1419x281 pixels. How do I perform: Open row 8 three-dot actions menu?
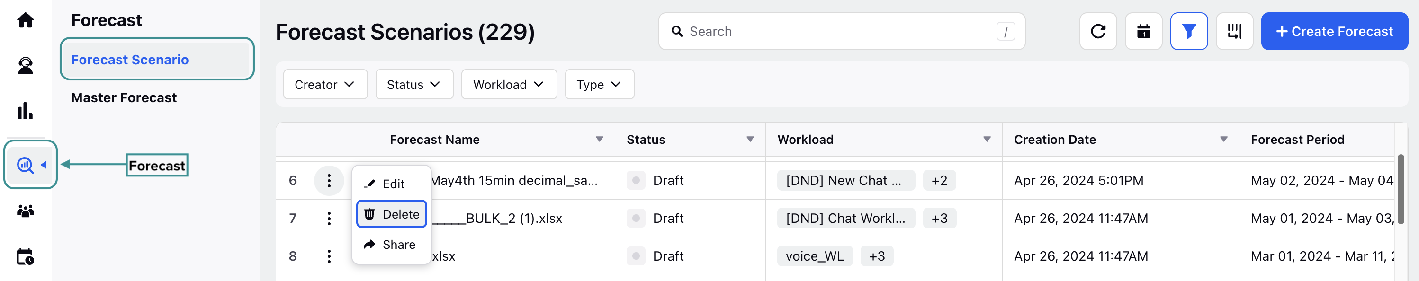(329, 256)
